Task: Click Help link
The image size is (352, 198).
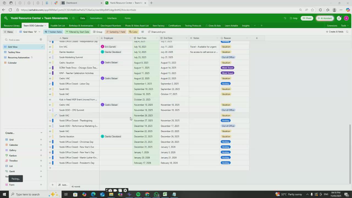Action: 293,18
